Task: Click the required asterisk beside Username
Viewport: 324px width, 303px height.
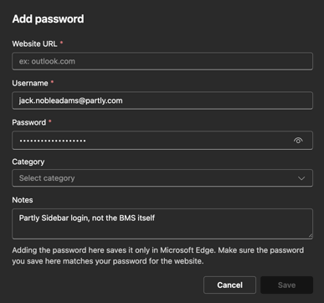Action: click(52, 82)
